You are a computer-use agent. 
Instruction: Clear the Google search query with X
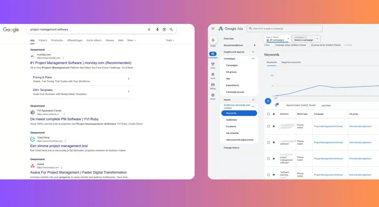click(149, 29)
